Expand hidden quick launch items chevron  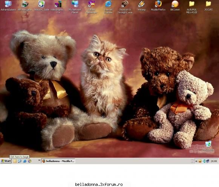tap(39, 160)
